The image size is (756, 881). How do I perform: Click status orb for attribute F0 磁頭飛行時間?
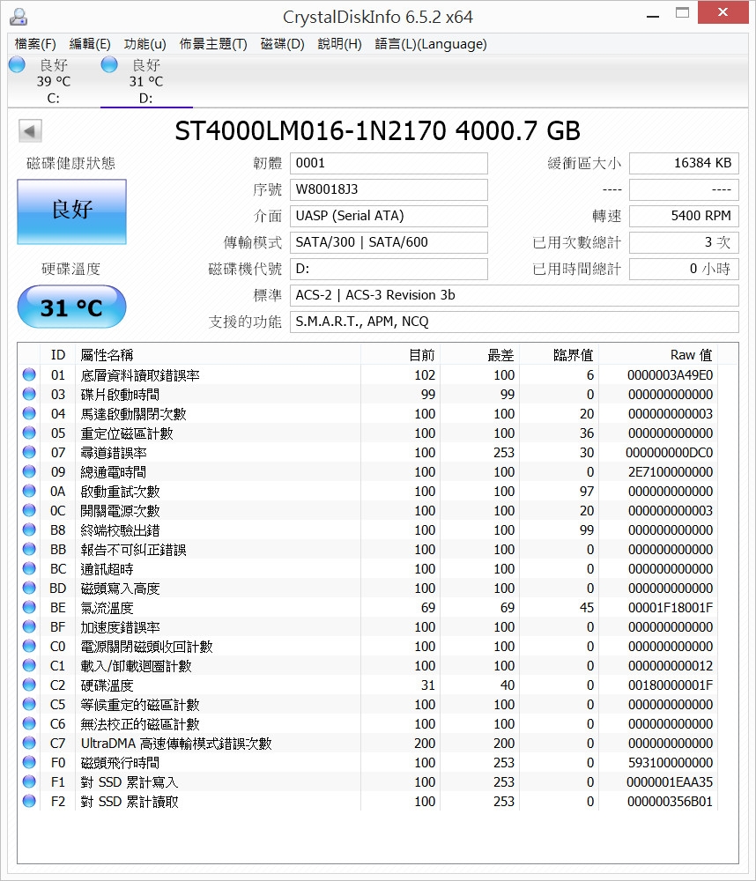[29, 762]
